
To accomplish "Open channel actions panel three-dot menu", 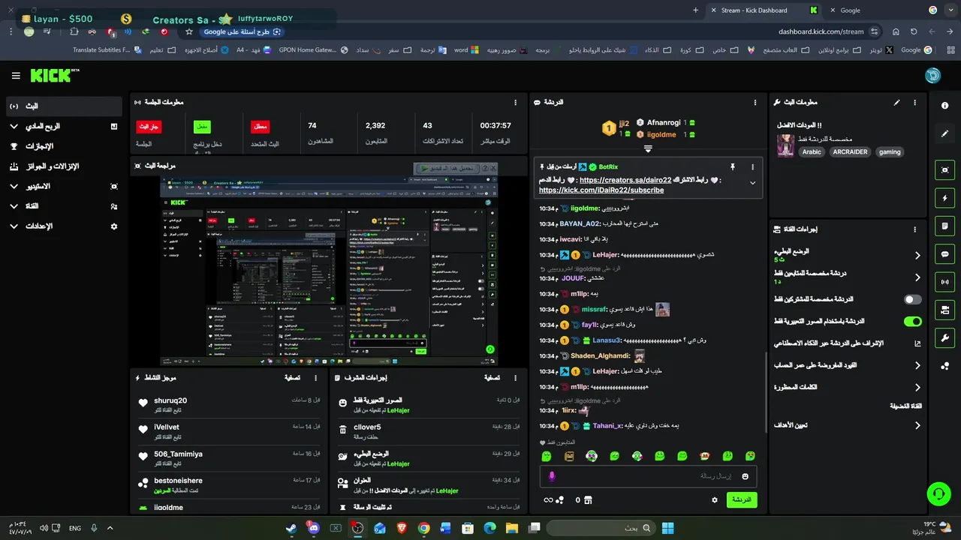I will click(x=914, y=229).
